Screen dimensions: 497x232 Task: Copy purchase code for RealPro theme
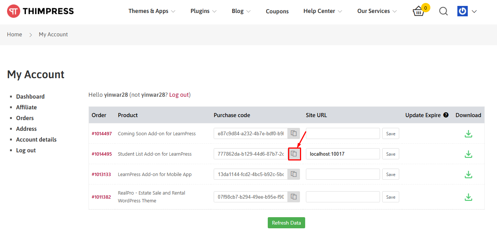point(294,197)
